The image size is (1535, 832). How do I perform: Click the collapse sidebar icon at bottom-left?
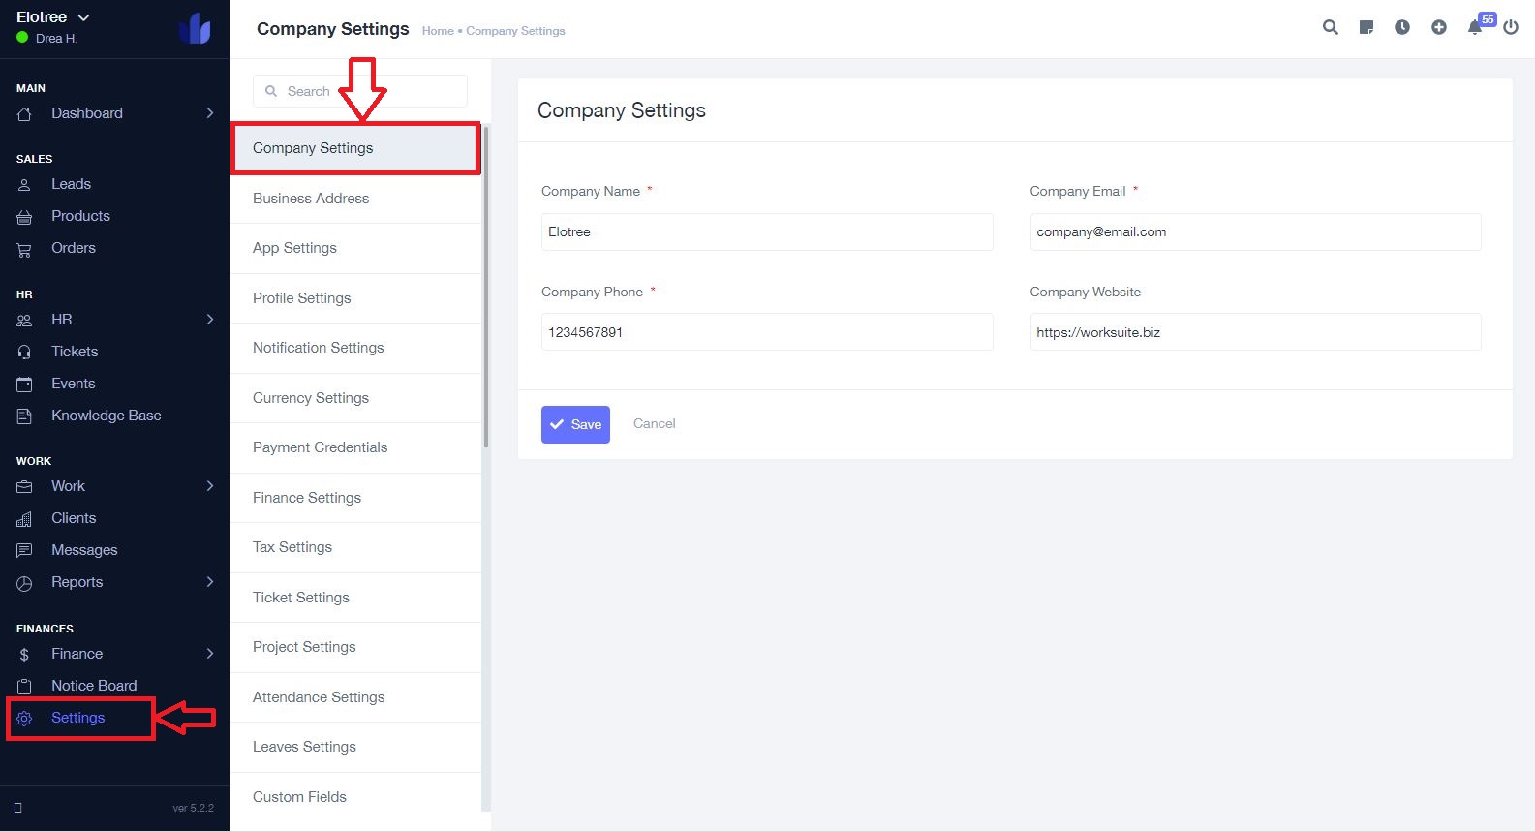17,808
